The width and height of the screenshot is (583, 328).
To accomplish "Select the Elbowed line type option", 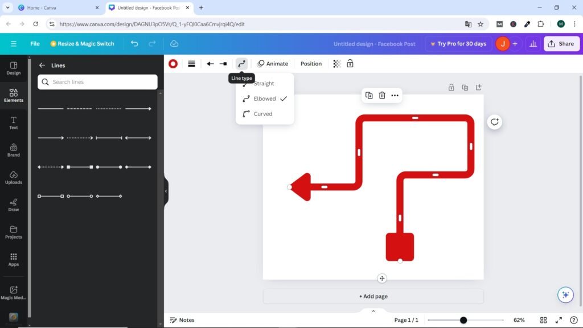I will pos(265,99).
